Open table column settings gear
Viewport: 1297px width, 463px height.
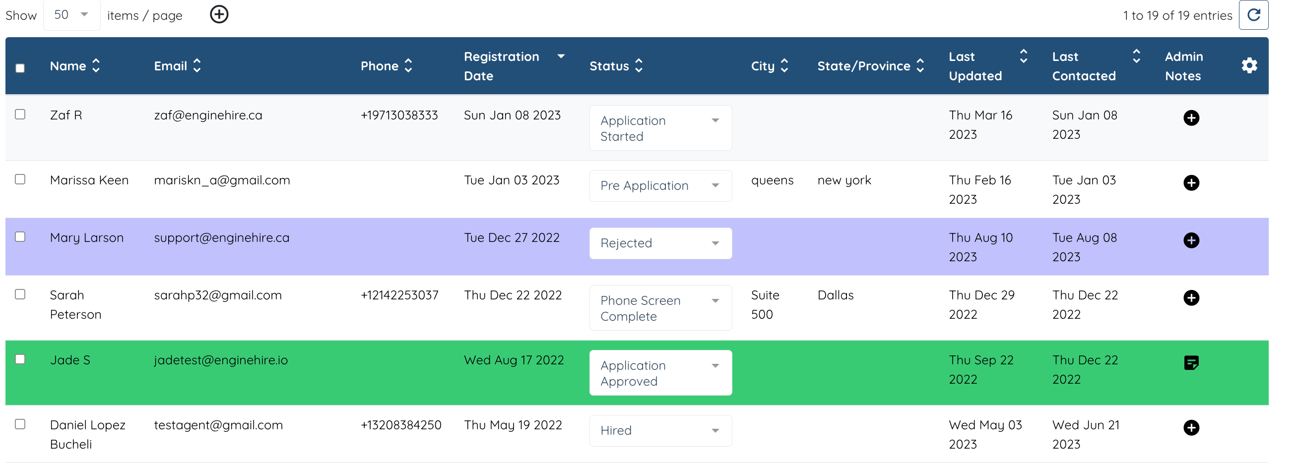tap(1249, 65)
